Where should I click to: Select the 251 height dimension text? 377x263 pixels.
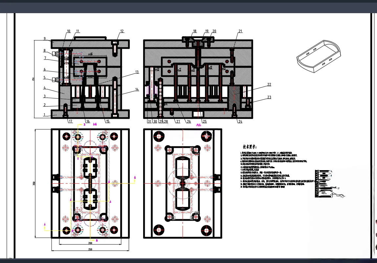click(x=33, y=79)
